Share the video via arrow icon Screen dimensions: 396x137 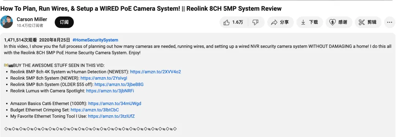point(280,22)
